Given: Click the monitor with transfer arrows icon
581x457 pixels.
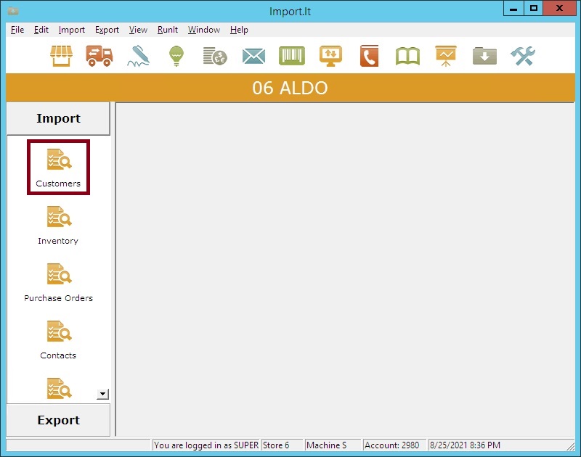Looking at the screenshot, I should (331, 57).
